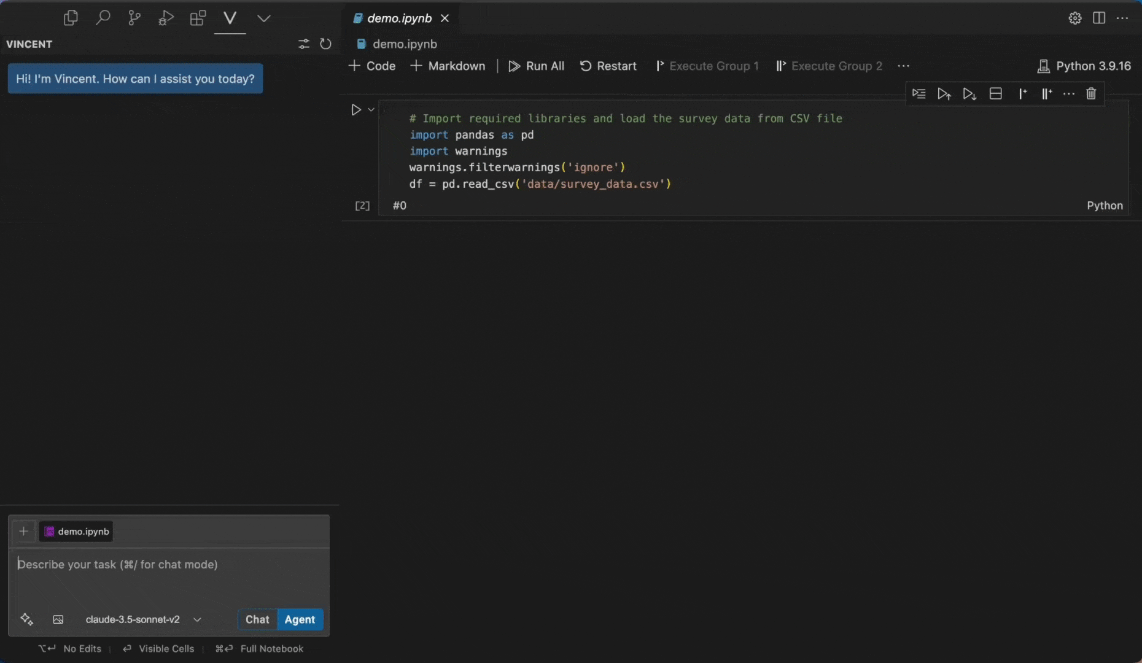1142x663 pixels.
Task: Refresh the Vincent chat session
Action: 325,44
